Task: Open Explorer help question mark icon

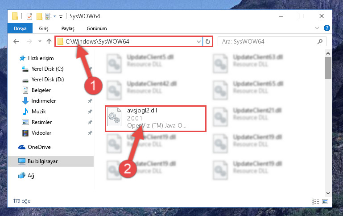Action: (327, 28)
